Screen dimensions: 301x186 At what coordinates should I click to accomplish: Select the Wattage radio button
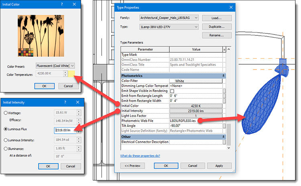[5, 114]
